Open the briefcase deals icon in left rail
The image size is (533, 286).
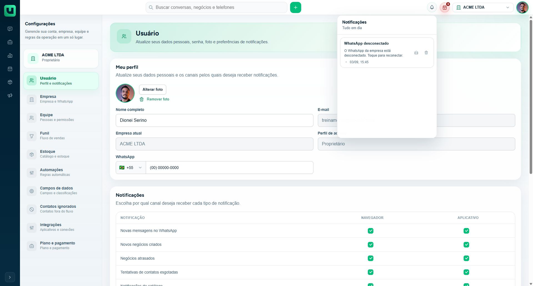(10, 42)
